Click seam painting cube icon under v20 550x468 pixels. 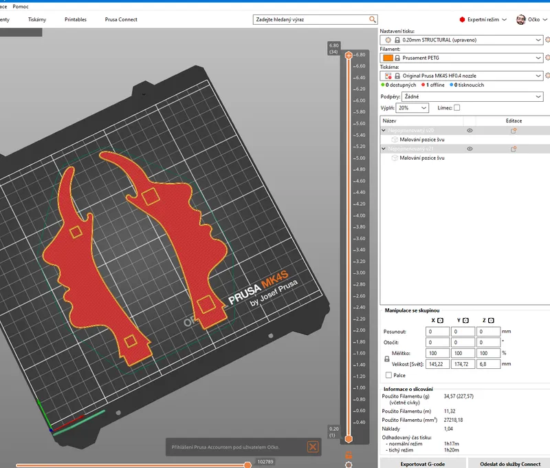tap(394, 140)
